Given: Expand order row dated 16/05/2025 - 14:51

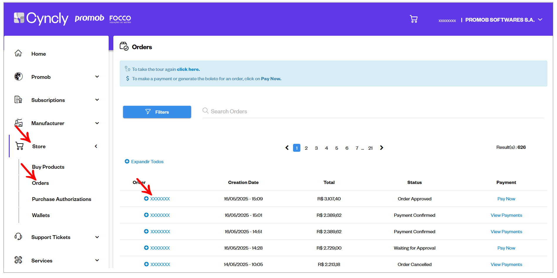Looking at the screenshot, I should [146, 231].
